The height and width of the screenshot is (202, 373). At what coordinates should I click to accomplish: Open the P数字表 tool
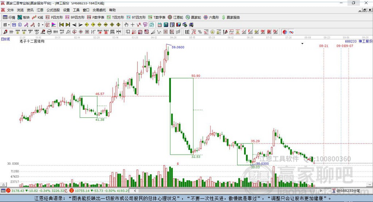96,18
